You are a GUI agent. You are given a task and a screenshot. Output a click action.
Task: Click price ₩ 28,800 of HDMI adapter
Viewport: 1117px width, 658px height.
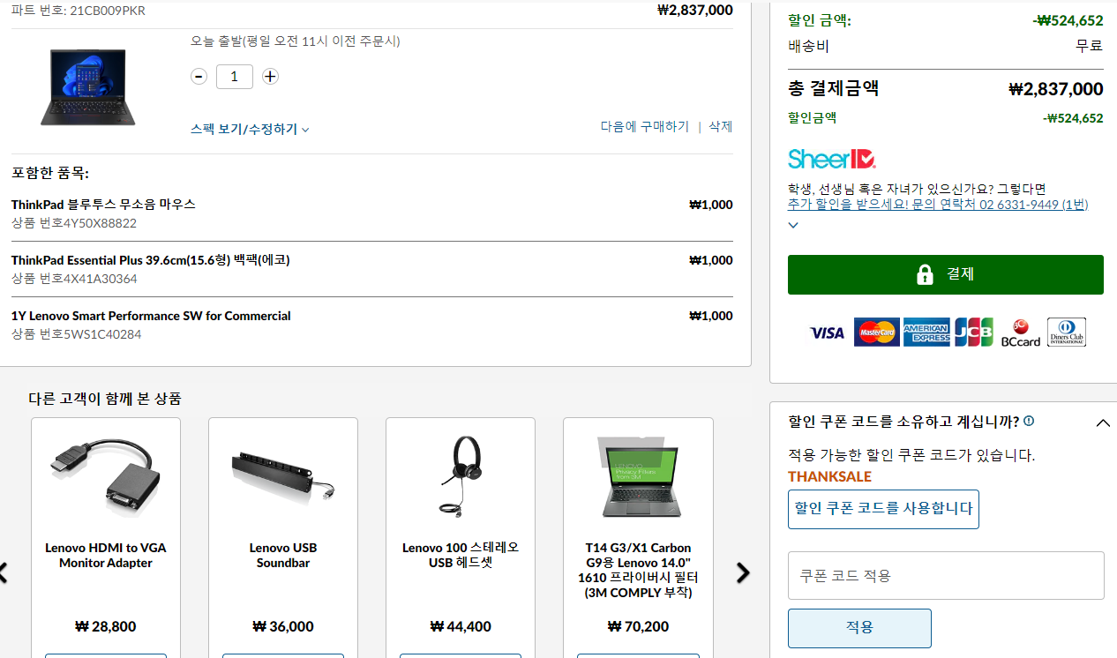tap(106, 627)
